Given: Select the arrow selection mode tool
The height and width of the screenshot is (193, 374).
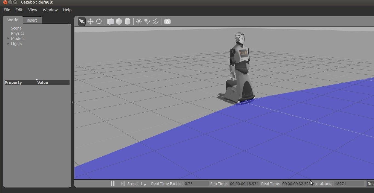Looking at the screenshot, I should coord(82,21).
